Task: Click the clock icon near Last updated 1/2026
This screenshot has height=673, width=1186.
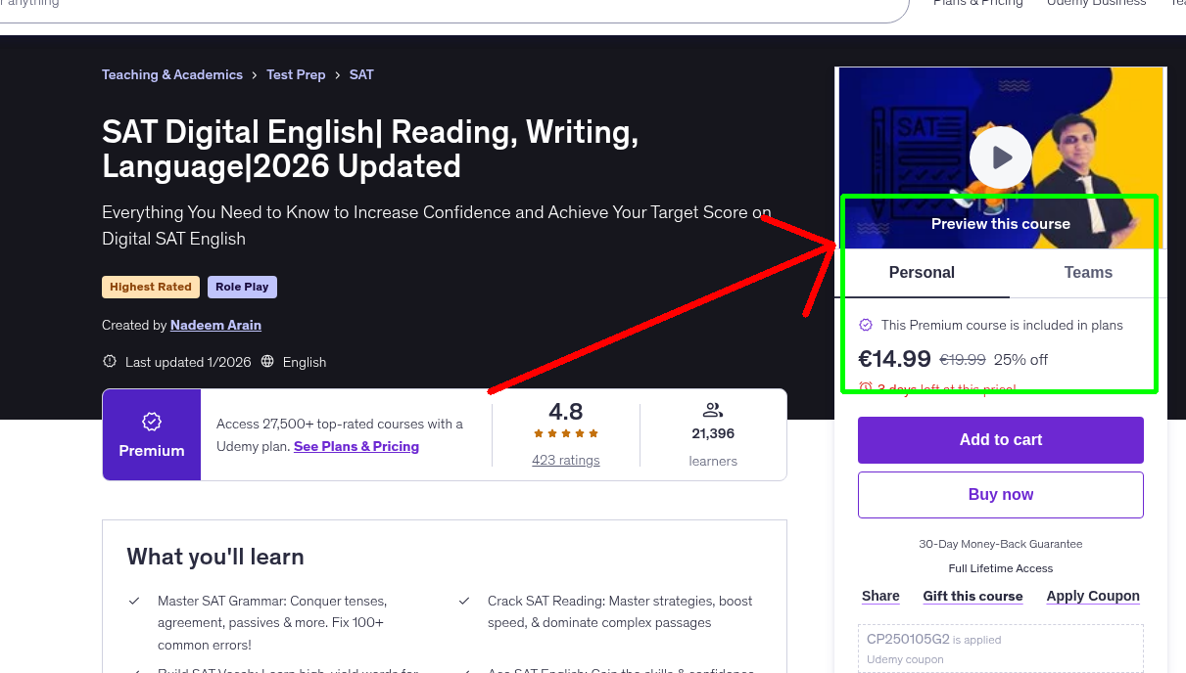Action: pyautogui.click(x=109, y=361)
